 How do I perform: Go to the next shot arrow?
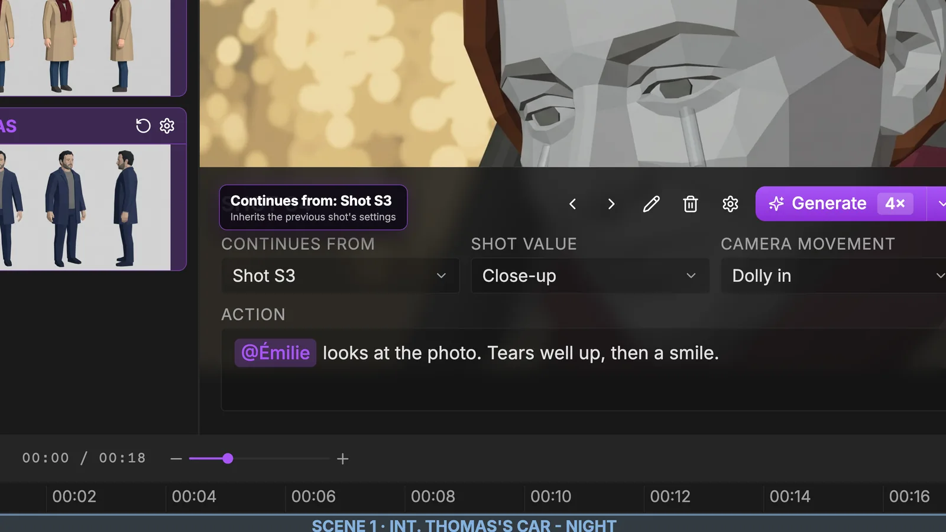point(611,204)
